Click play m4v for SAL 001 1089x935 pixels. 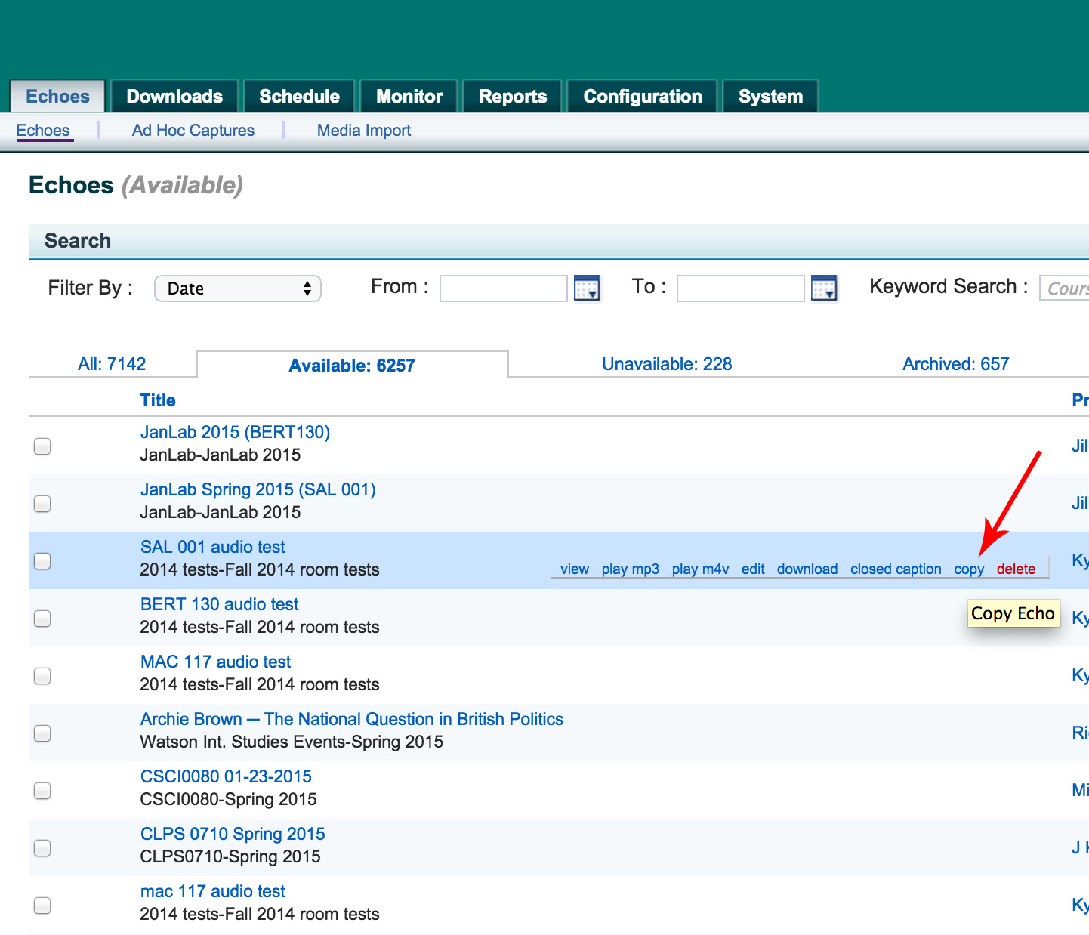click(701, 569)
